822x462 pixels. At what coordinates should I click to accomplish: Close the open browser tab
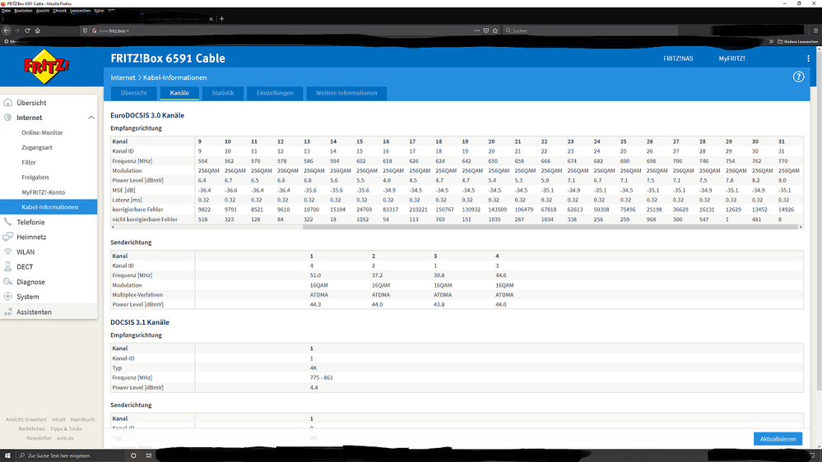coord(211,19)
